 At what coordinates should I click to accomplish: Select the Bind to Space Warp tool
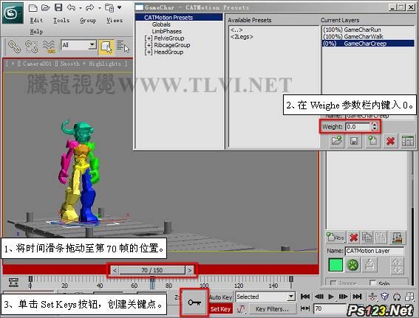tap(49, 46)
